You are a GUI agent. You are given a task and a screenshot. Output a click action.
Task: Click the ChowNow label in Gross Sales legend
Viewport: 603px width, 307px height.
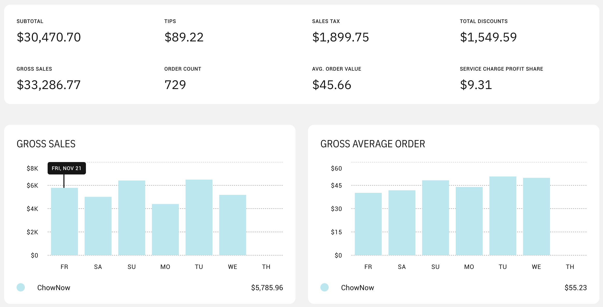click(x=54, y=288)
